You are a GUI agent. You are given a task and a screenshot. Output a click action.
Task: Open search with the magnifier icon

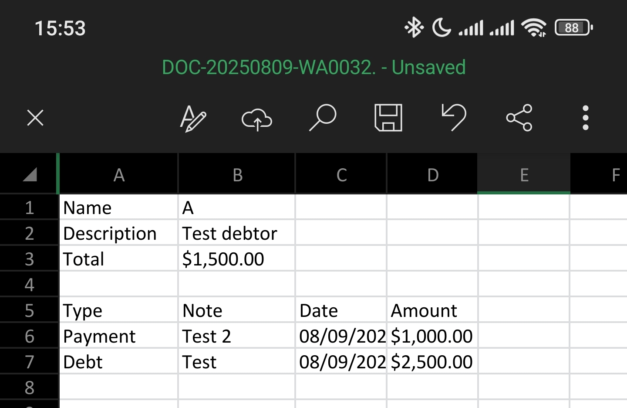coord(323,118)
